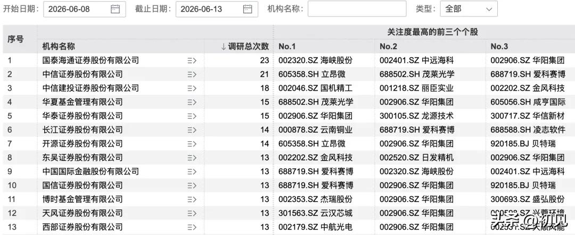This screenshot has height=235, width=575.
Task: Click stock 688502.SH 茂莱光学 in row 2
Action: pyautogui.click(x=416, y=74)
